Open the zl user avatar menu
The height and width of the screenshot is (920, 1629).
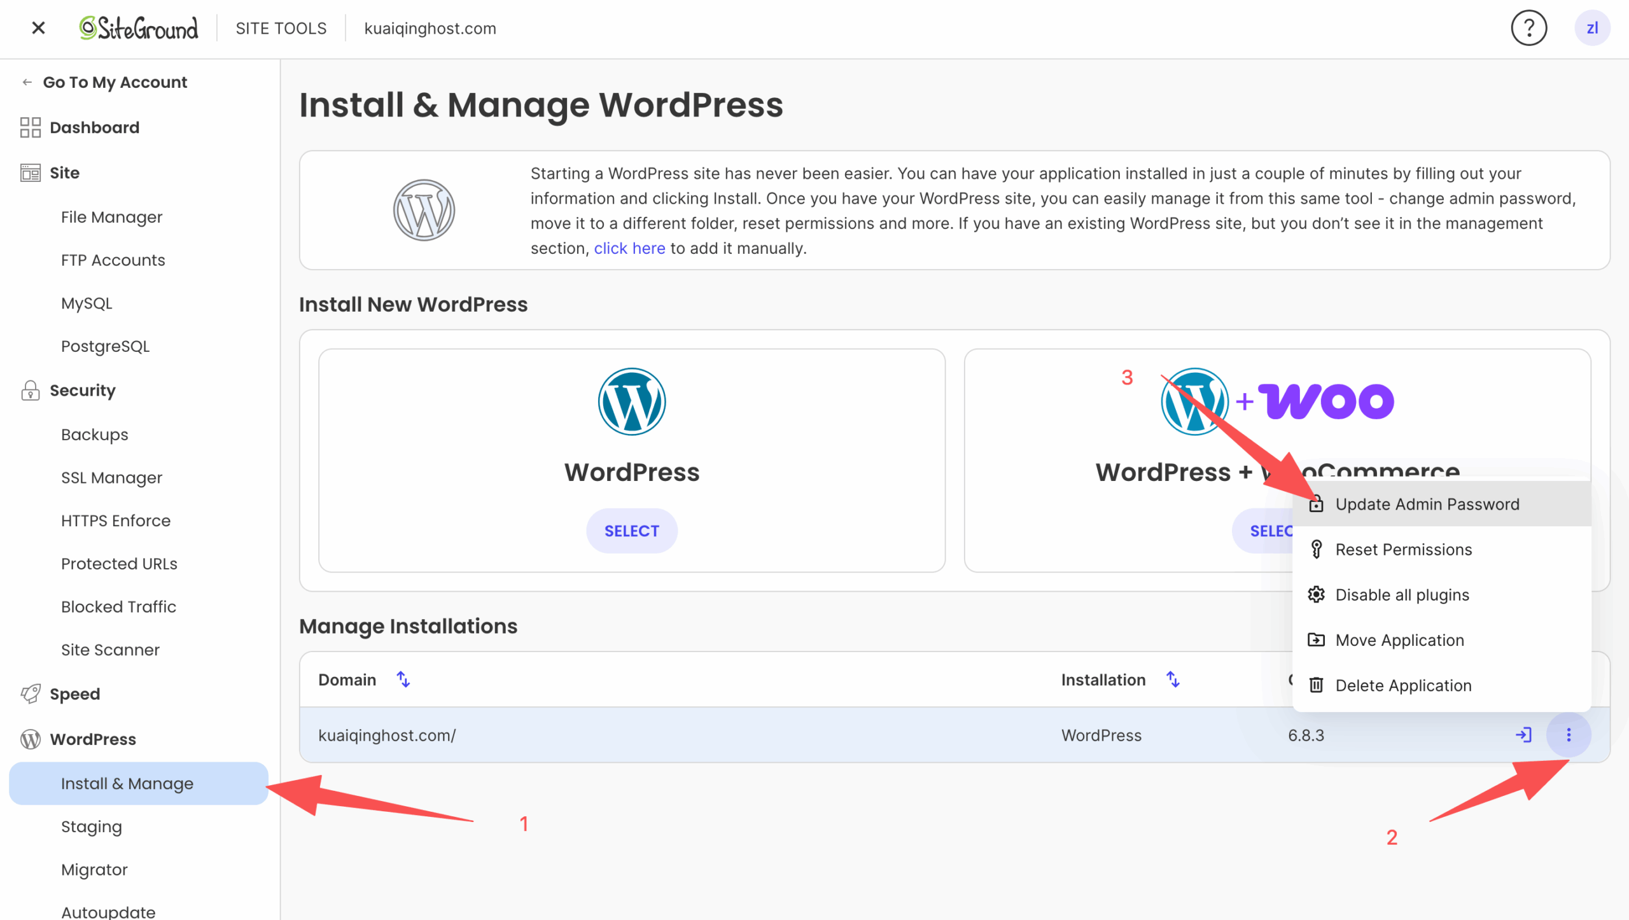(1592, 28)
